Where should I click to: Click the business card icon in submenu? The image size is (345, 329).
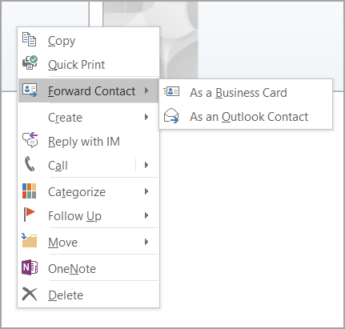coord(171,91)
